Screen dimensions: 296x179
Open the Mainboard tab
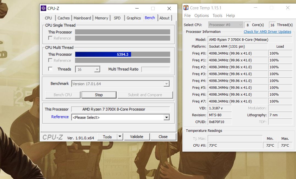coord(82,18)
